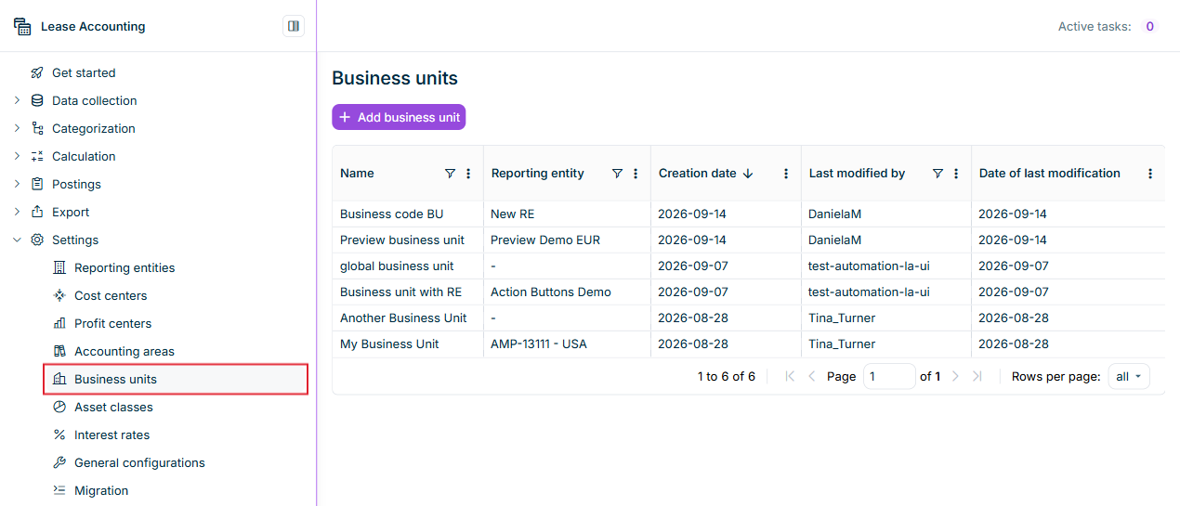1180x506 pixels.
Task: Open the Reporting entities settings page
Action: click(125, 267)
